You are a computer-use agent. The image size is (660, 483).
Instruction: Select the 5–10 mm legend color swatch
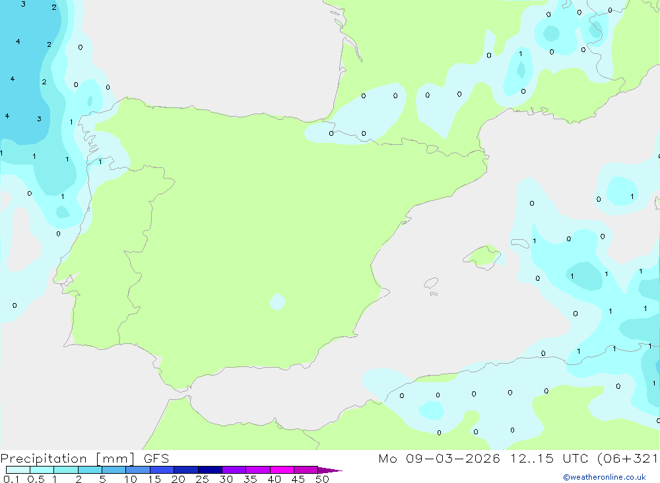pos(114,470)
